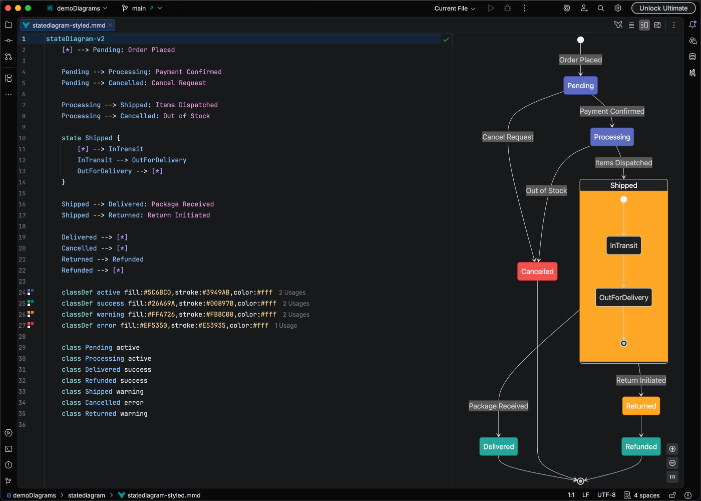Click the 4 spaces indent setting
Viewport: 701px width, 501px height.
tap(646, 495)
